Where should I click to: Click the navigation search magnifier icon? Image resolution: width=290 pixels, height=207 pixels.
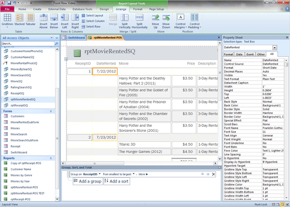point(56,43)
